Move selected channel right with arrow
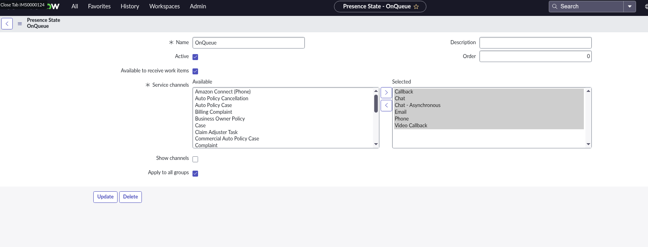The height and width of the screenshot is (247, 648). [x=386, y=92]
